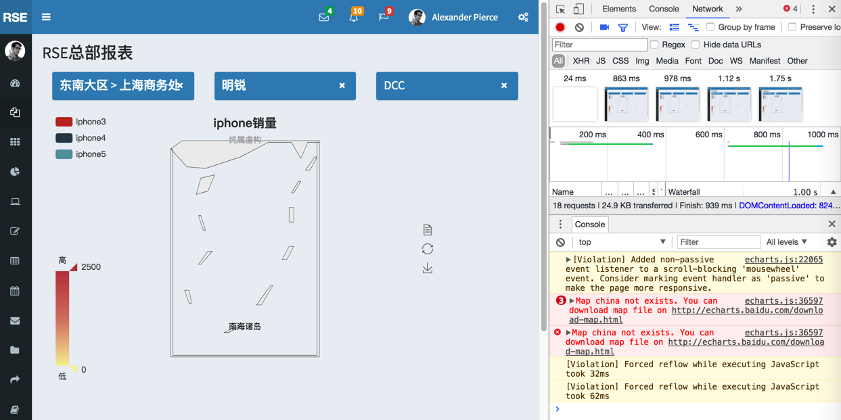Click the laptop sidebar icon

[15, 202]
